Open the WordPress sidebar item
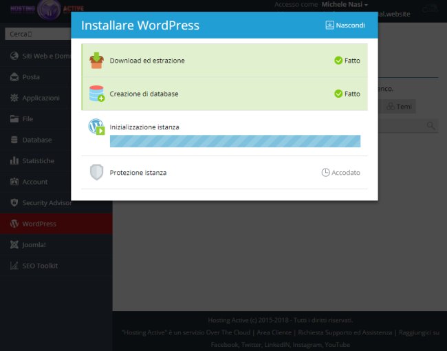The image size is (447, 351). [x=56, y=224]
